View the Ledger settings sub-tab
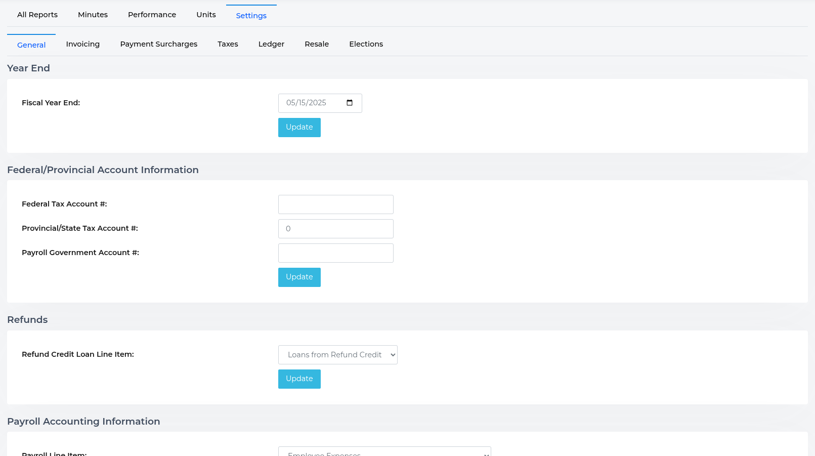 [271, 44]
